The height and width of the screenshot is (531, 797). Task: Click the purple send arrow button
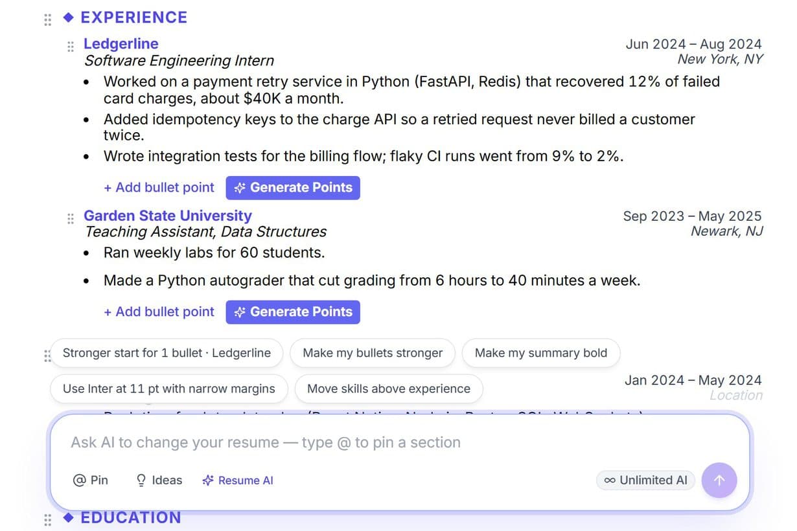tap(719, 480)
